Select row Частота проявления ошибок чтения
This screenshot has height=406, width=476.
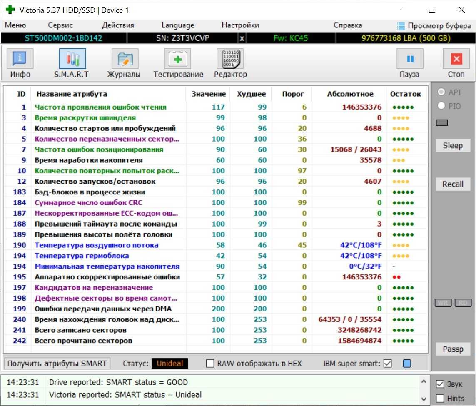(x=216, y=107)
